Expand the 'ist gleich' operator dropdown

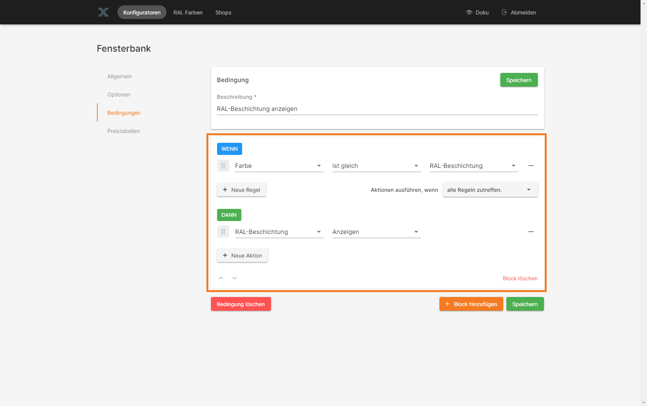click(x=376, y=166)
